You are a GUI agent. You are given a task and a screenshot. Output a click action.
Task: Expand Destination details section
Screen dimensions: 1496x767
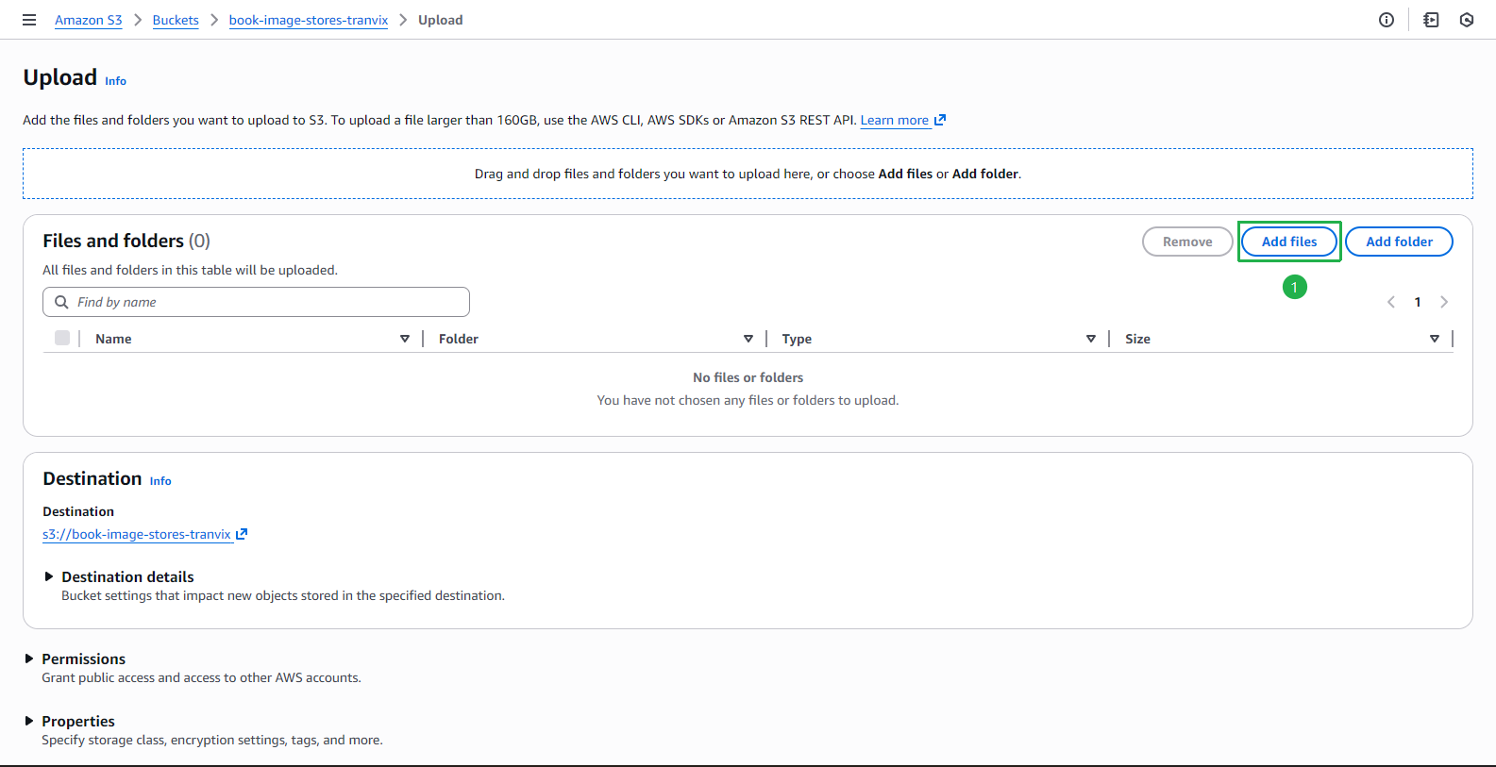point(49,576)
